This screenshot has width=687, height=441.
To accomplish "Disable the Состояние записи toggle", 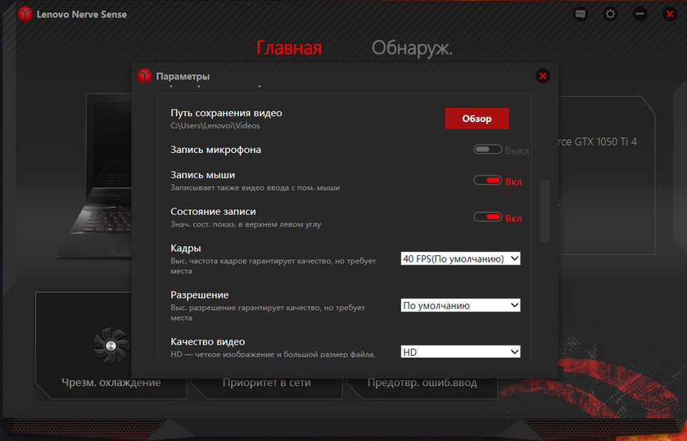I will [487, 218].
